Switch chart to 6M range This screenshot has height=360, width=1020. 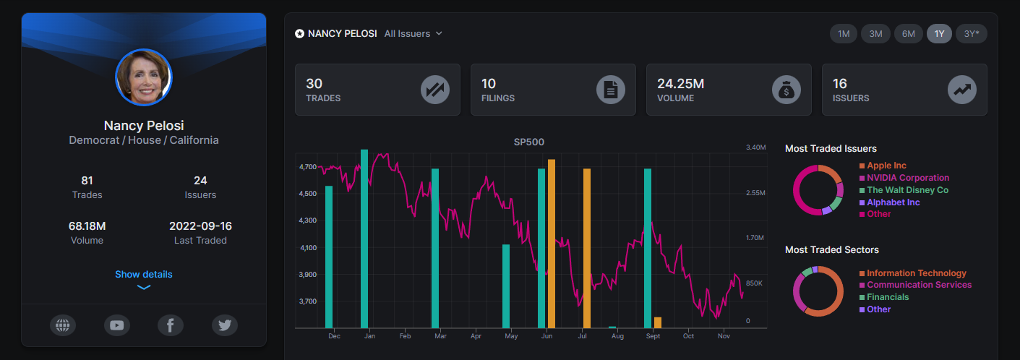coord(909,34)
